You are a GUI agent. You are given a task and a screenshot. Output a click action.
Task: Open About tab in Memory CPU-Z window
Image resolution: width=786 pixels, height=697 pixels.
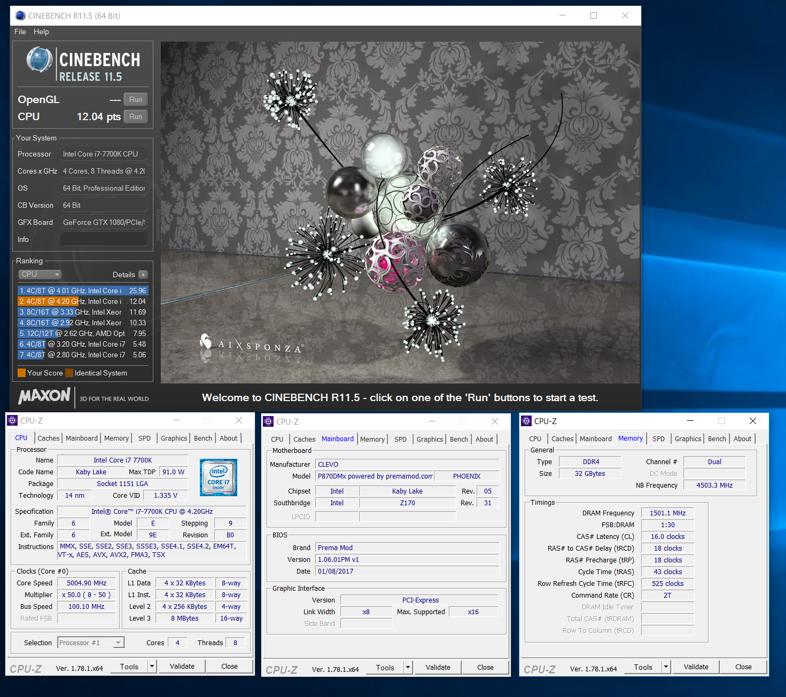743,438
